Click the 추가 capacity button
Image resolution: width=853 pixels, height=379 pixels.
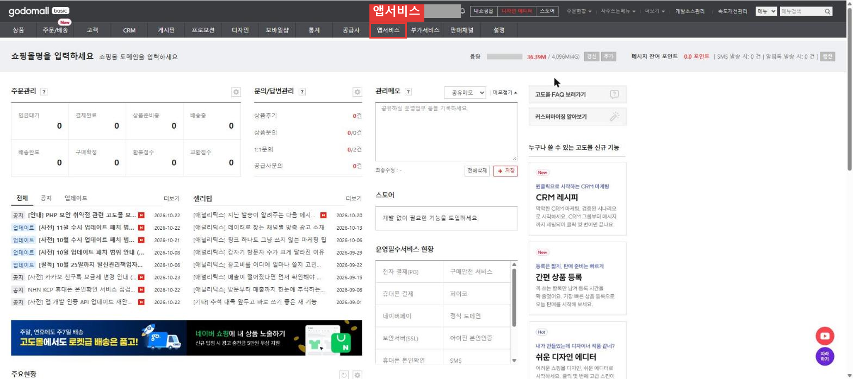pos(608,56)
